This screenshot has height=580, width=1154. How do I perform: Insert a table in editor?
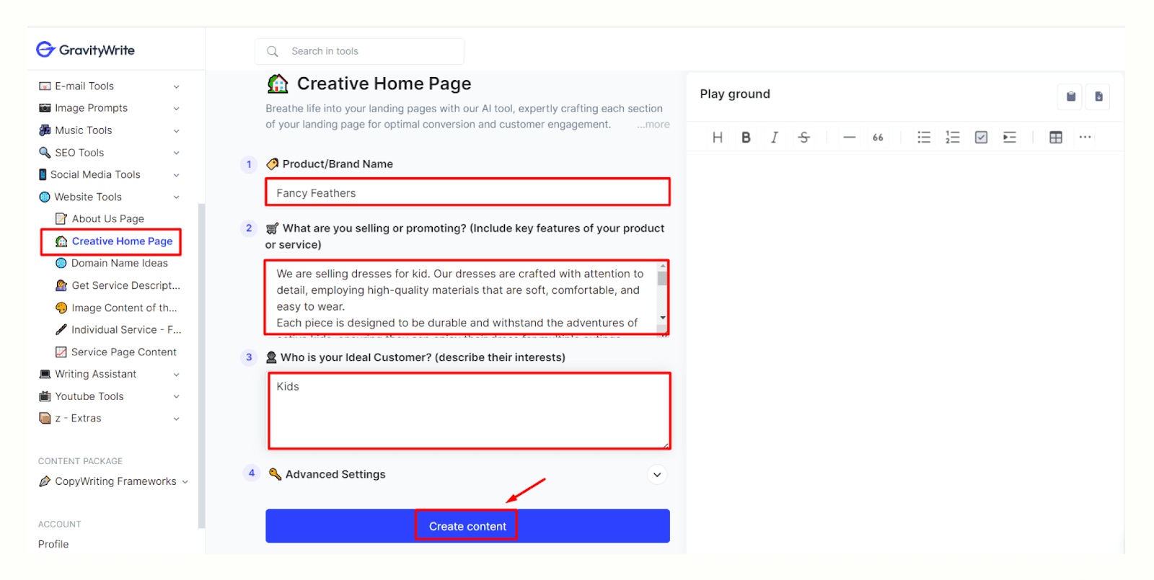tap(1056, 137)
